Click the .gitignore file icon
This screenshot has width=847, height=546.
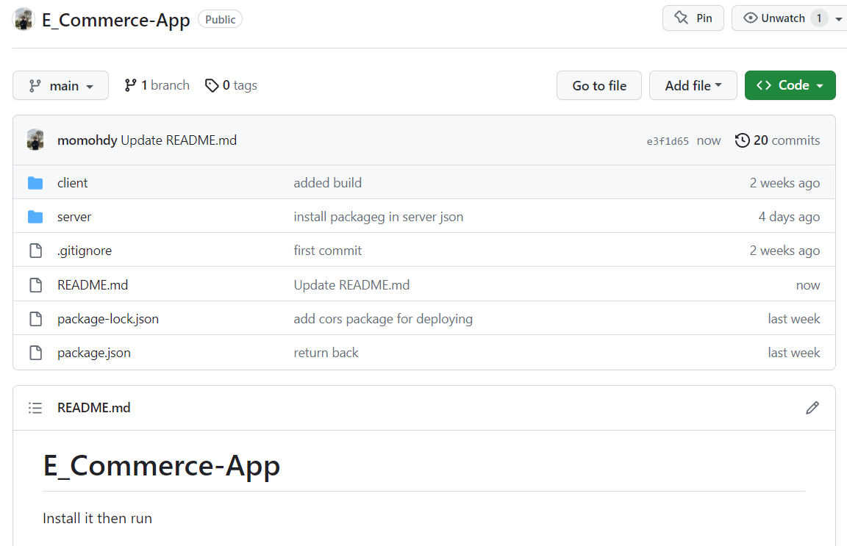pyautogui.click(x=35, y=251)
